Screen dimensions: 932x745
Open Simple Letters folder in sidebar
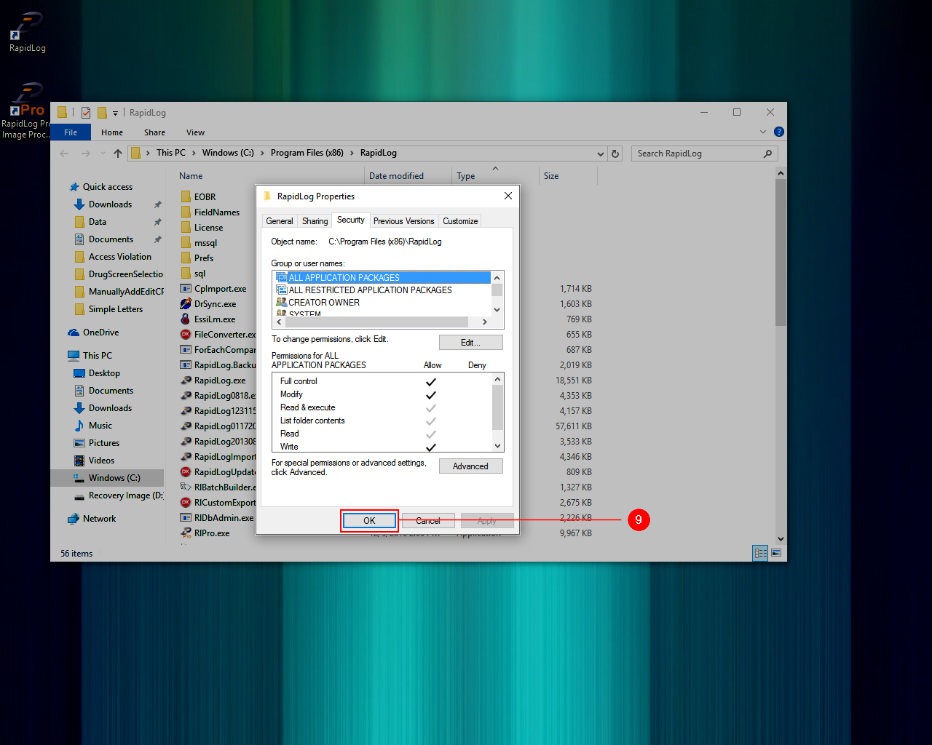point(108,309)
